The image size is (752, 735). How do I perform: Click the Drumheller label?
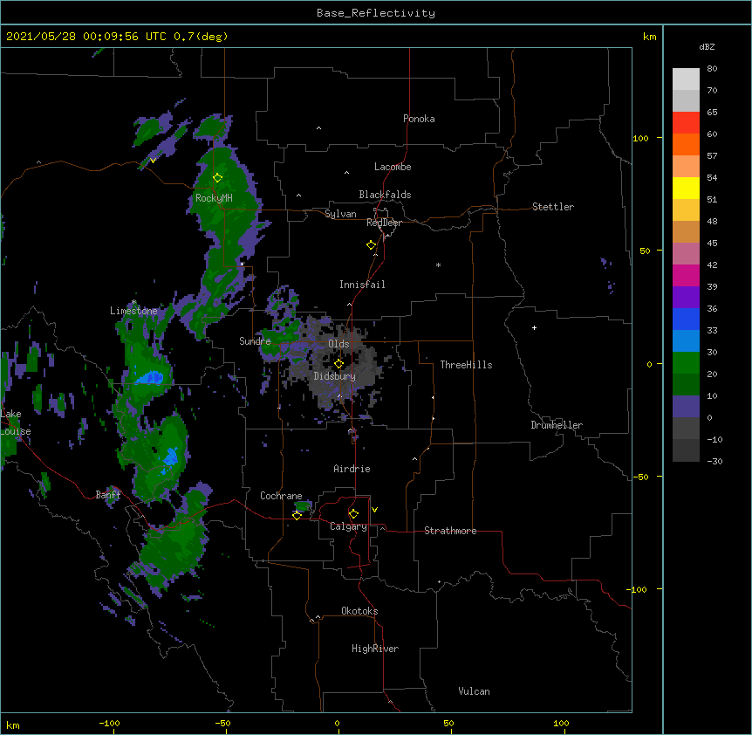tap(557, 425)
